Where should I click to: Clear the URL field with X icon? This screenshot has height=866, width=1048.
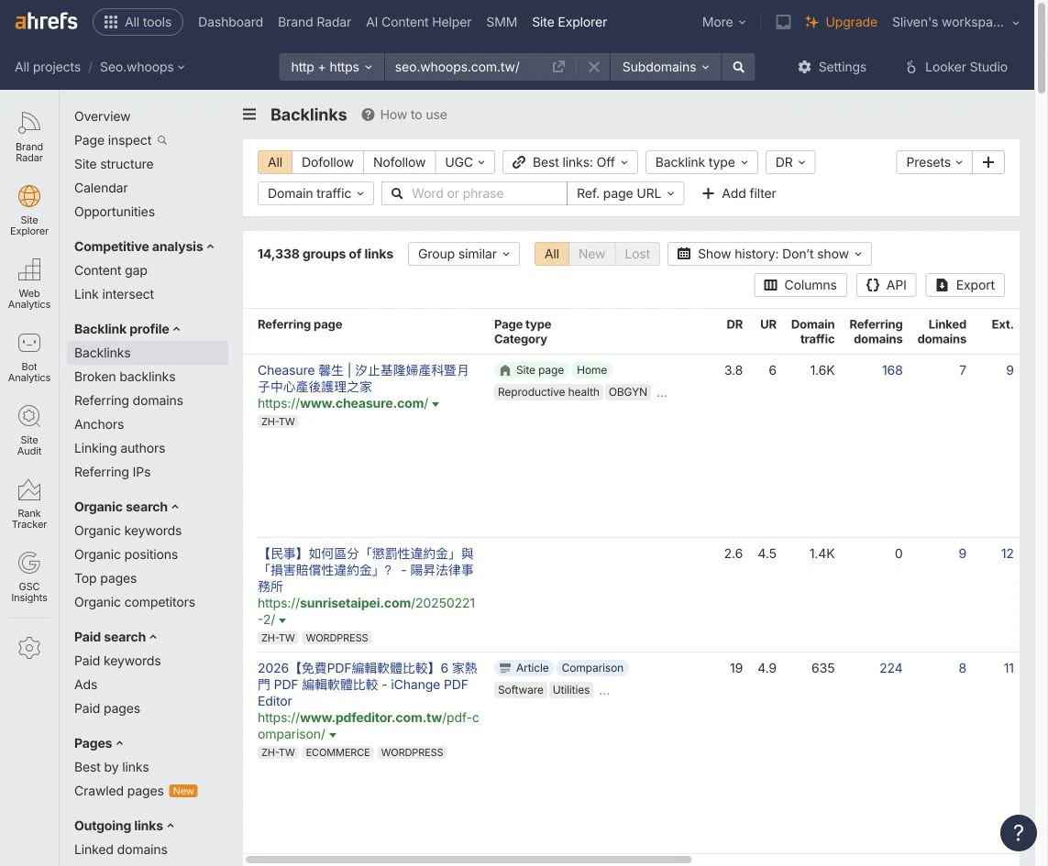click(x=593, y=67)
